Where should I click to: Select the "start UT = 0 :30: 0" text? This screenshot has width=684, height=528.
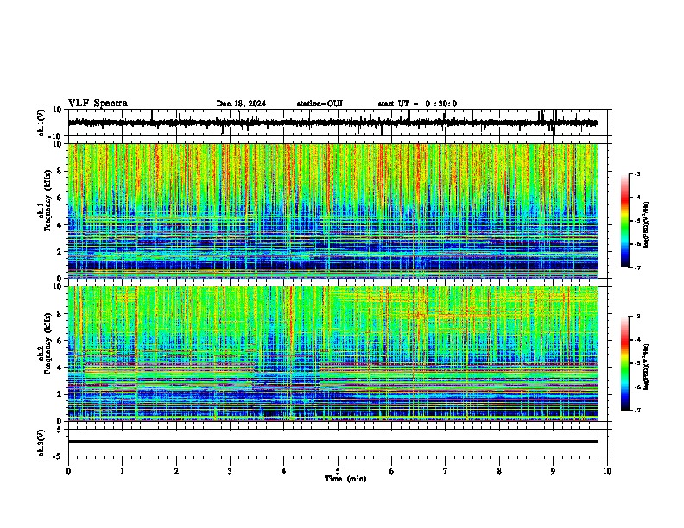(x=417, y=104)
